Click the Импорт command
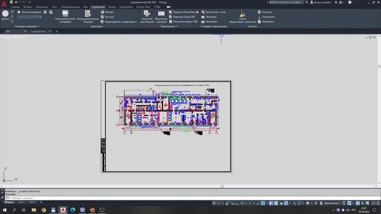Screen dimensions: 381x214 point(107,12)
